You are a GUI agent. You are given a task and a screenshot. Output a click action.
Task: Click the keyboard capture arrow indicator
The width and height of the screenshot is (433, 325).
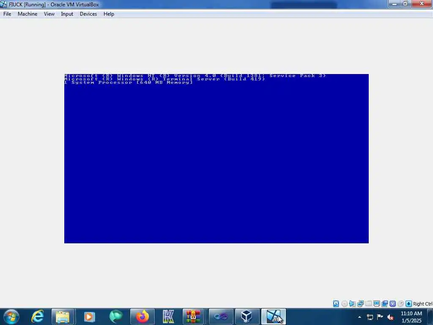tap(409, 304)
